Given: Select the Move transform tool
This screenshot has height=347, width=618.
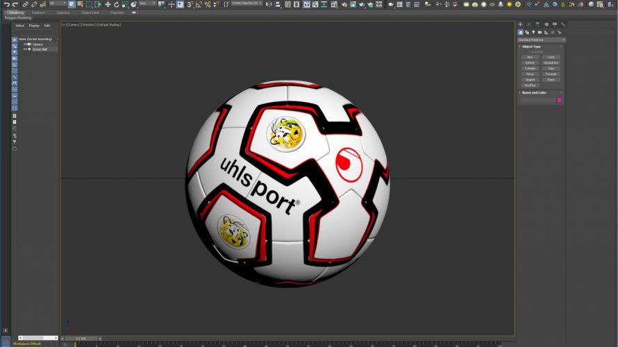Looking at the screenshot, I should [x=108, y=4].
